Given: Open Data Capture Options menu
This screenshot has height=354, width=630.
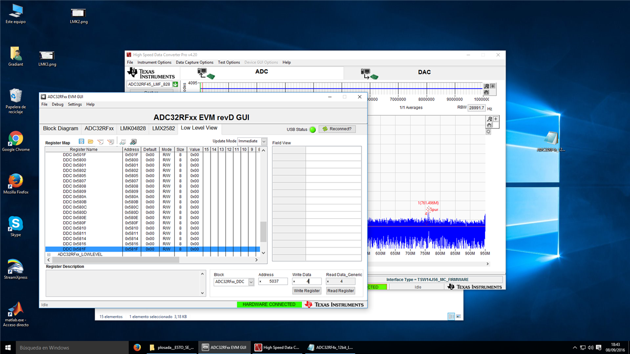Looking at the screenshot, I should (x=195, y=63).
